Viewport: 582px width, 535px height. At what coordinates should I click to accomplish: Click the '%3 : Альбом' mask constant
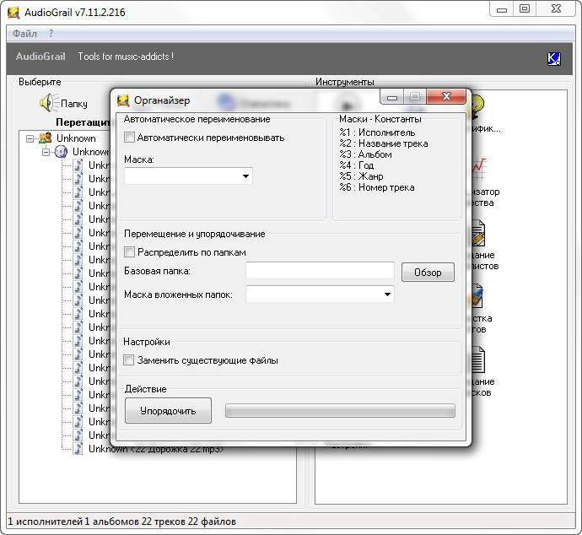click(x=365, y=154)
